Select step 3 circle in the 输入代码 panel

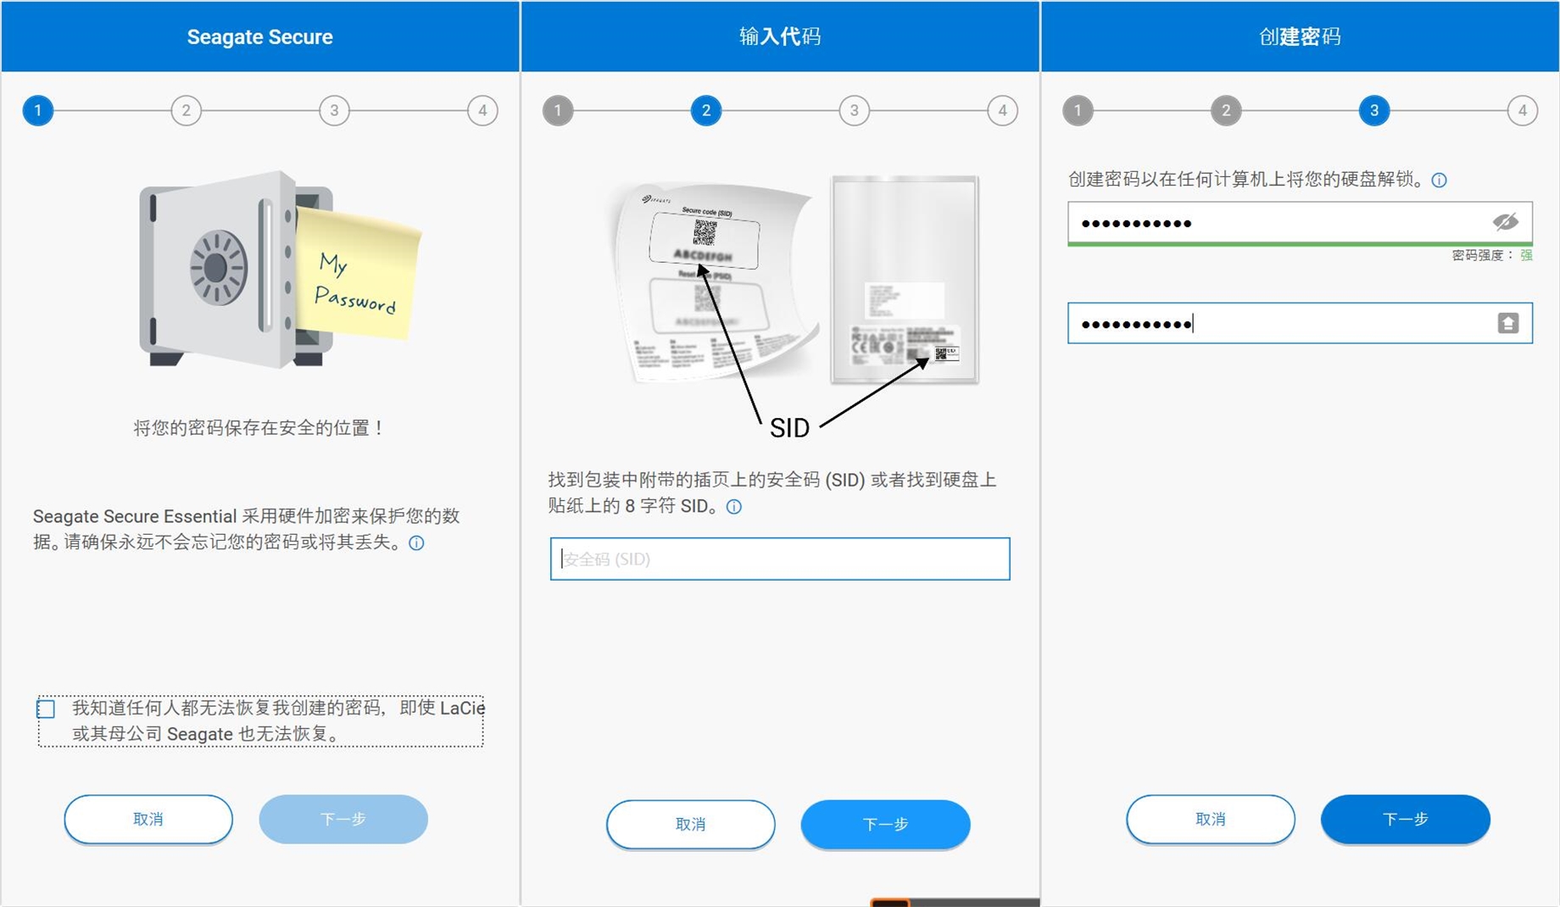point(854,110)
